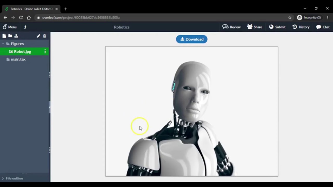Click the robot image preview
This screenshot has height=187, width=333.
tap(192, 111)
